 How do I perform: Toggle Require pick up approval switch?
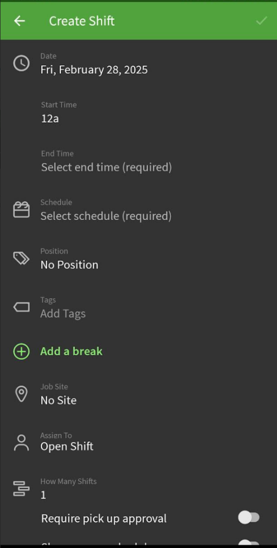[249, 517]
